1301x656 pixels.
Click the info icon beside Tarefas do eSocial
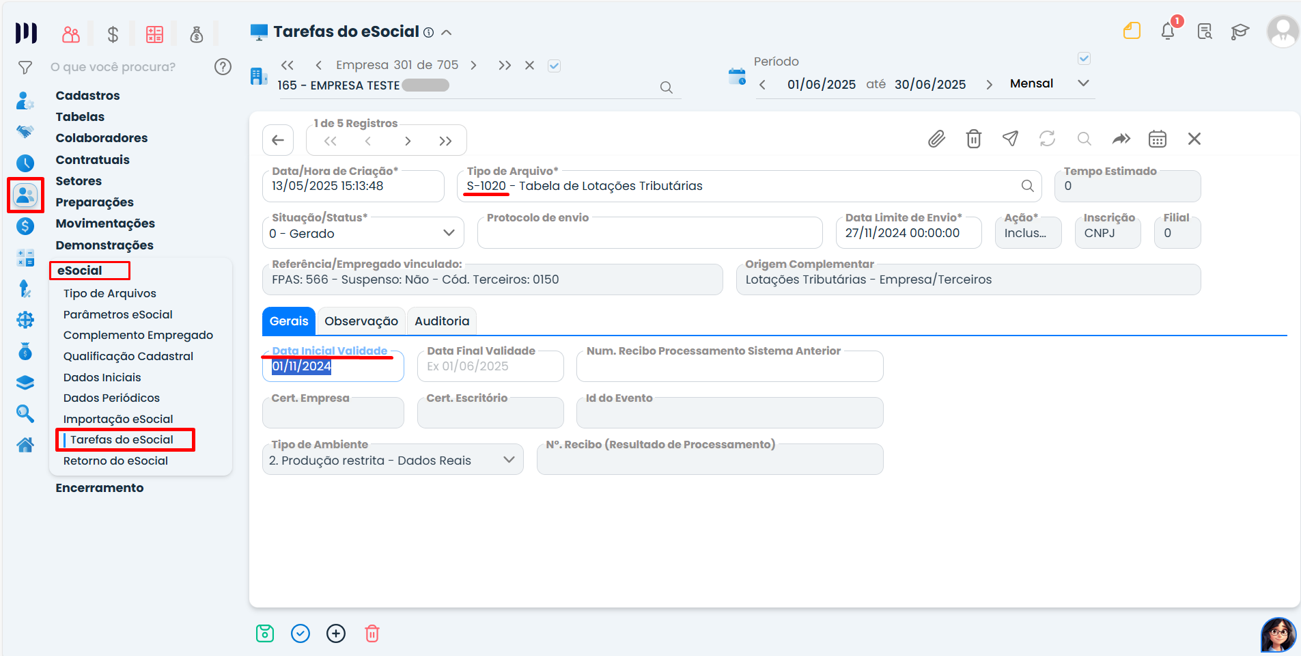pos(428,32)
